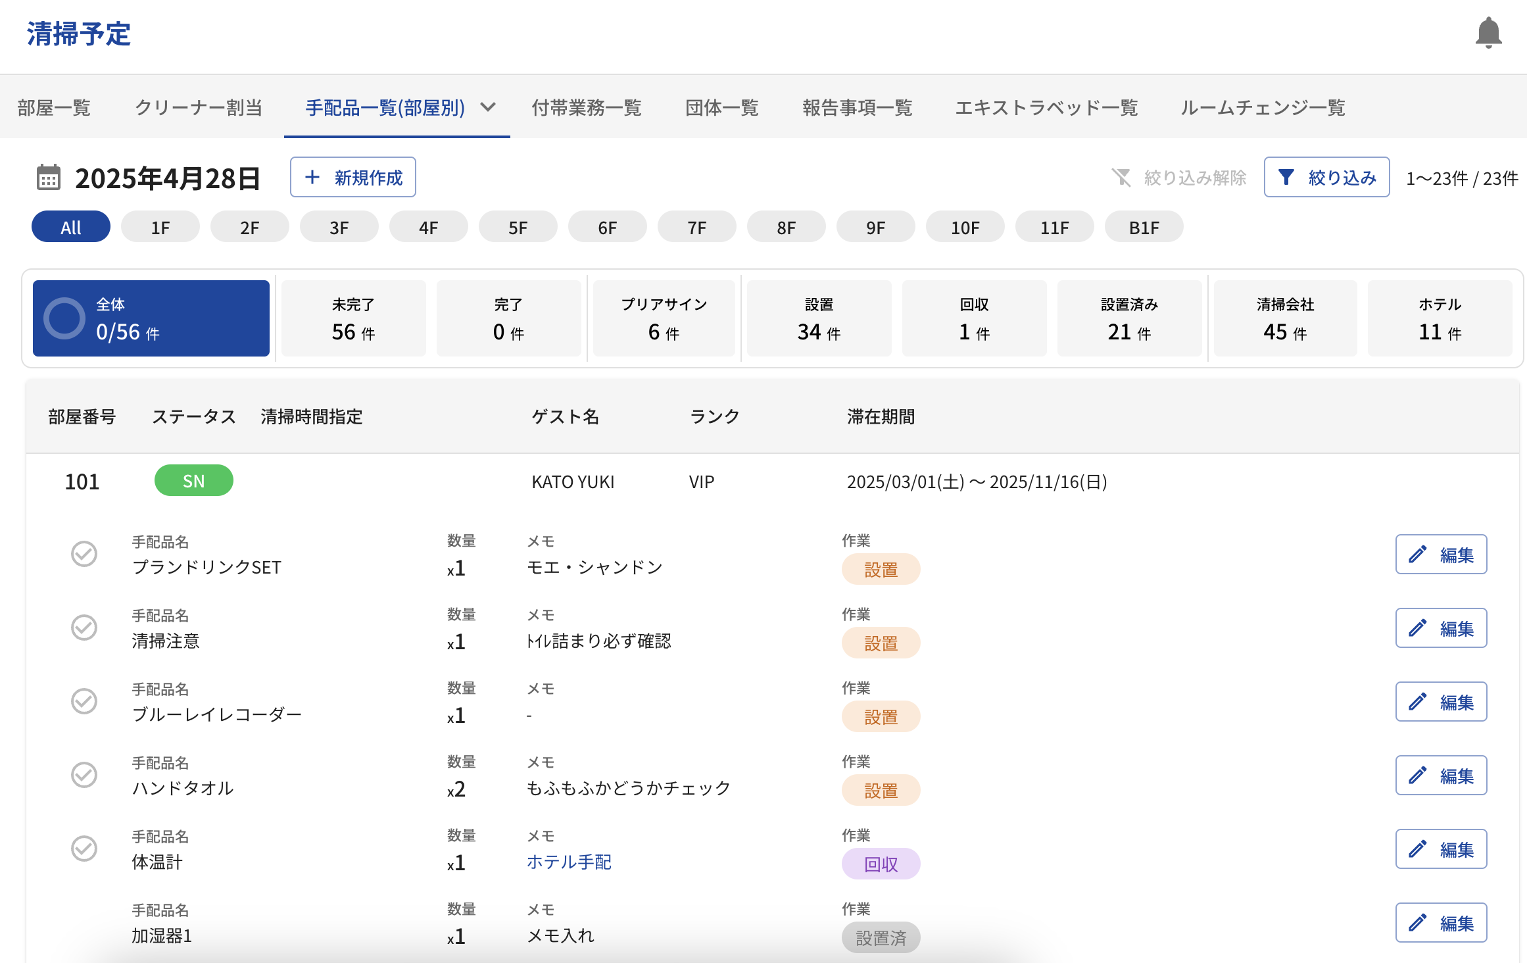The height and width of the screenshot is (963, 1527).
Task: Switch to the クリーナー割当 tab
Action: [x=199, y=107]
